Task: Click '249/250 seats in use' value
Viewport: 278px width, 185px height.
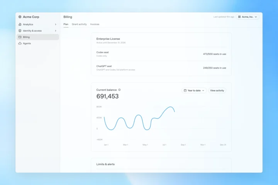Action: (x=215, y=68)
